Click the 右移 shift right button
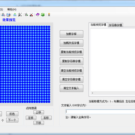This screenshot has height=135, width=135. 46,118
